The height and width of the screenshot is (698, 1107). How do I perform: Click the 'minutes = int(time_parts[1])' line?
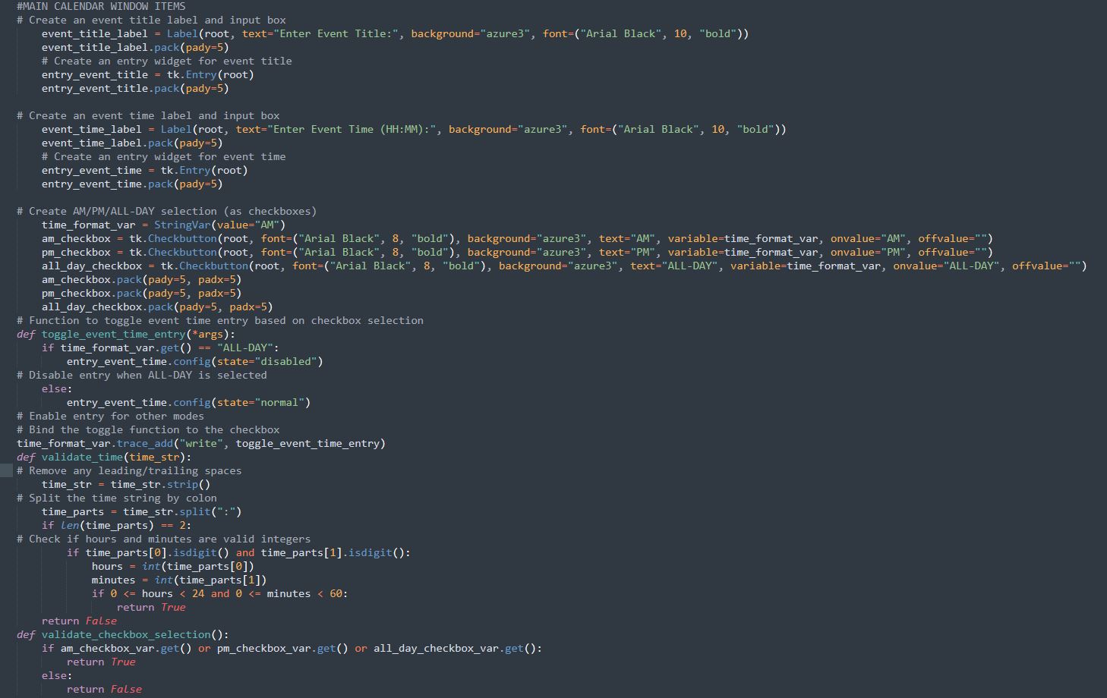click(179, 580)
